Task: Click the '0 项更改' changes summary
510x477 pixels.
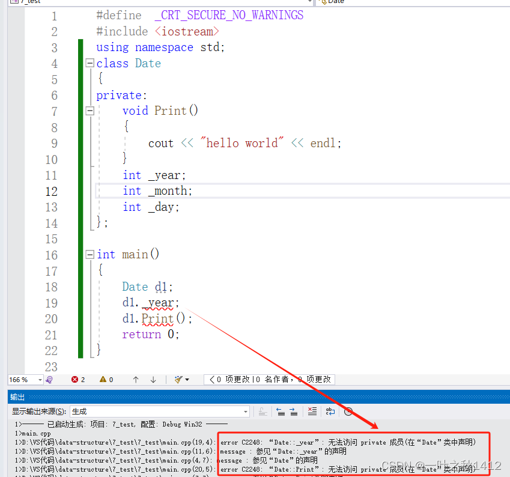Action: pyautogui.click(x=269, y=380)
